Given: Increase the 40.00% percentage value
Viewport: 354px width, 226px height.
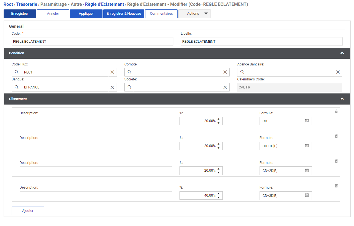Looking at the screenshot, I should (x=219, y=194).
